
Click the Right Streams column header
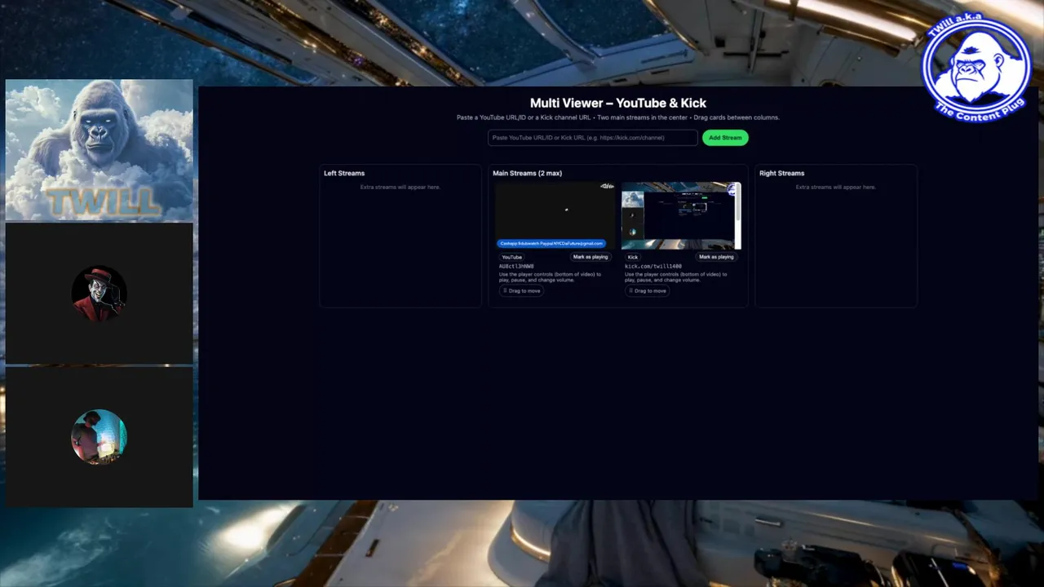(781, 173)
